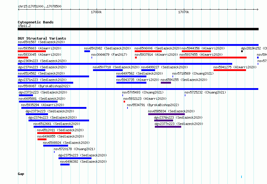This screenshot has height=184, width=267.
Task: Click nsv5718569 (Chuang2021) label
Action: pyautogui.click(x=193, y=73)
